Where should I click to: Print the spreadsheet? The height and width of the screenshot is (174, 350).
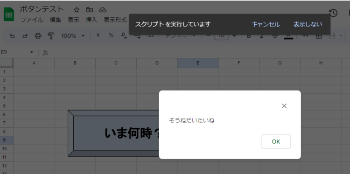pos(38,36)
